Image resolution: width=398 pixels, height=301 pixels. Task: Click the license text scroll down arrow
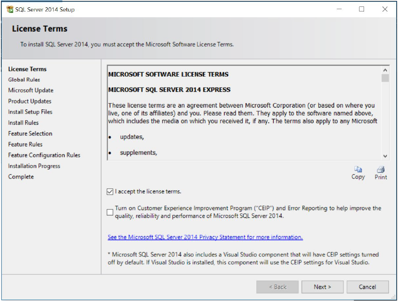tap(385, 156)
